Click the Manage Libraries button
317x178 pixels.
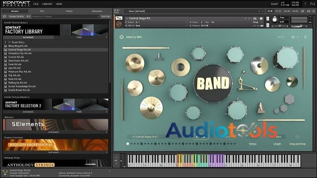coord(16,16)
